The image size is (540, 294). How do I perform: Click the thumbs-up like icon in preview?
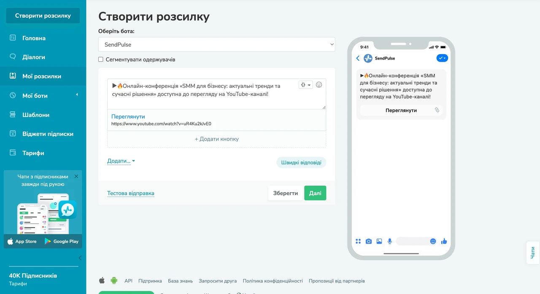[x=444, y=241]
